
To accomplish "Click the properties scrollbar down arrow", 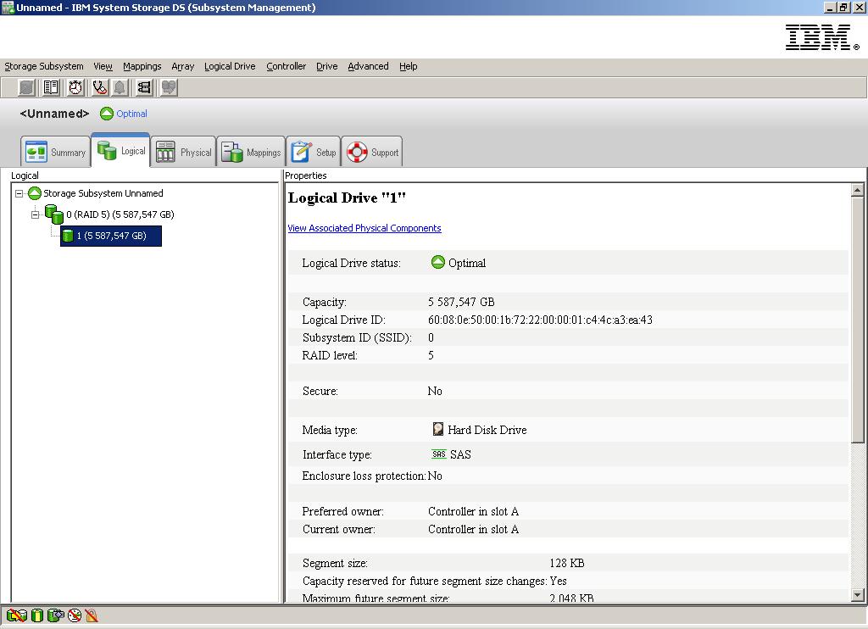I will point(857,596).
